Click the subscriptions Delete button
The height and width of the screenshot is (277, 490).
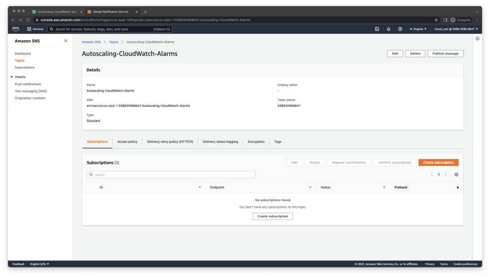click(x=315, y=163)
